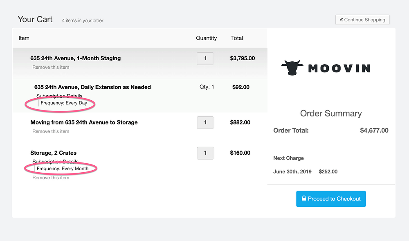Edit quantity field for 1-Month Staging

click(205, 59)
